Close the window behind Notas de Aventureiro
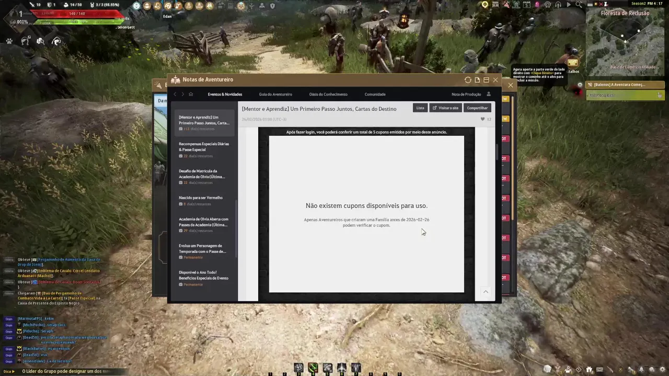This screenshot has width=669, height=376. (x=511, y=85)
